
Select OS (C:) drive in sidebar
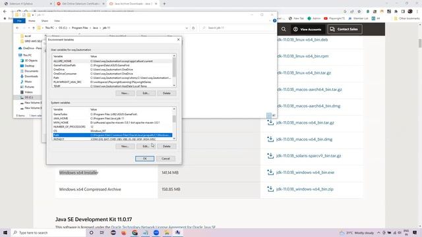[x=26, y=97]
